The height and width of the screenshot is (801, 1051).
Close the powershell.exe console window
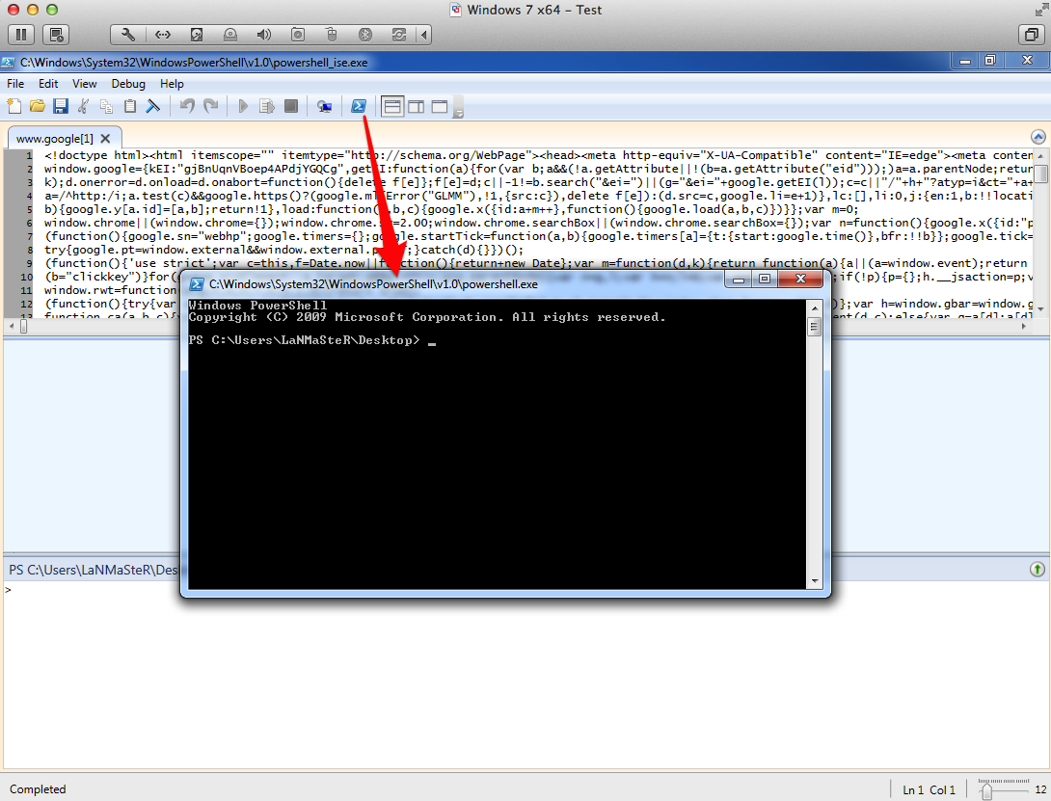coord(800,280)
